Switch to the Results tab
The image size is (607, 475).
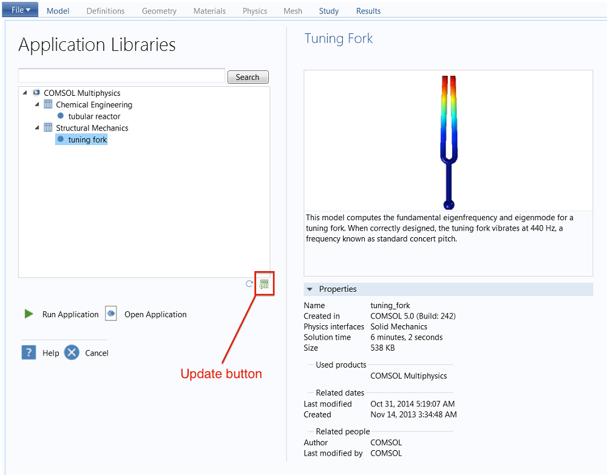(x=368, y=11)
